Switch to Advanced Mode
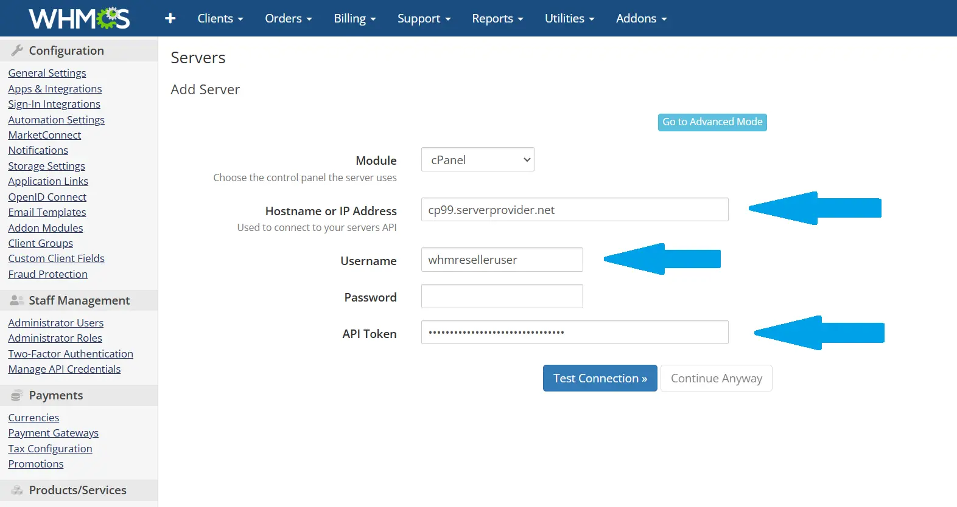957x507 pixels. point(712,122)
